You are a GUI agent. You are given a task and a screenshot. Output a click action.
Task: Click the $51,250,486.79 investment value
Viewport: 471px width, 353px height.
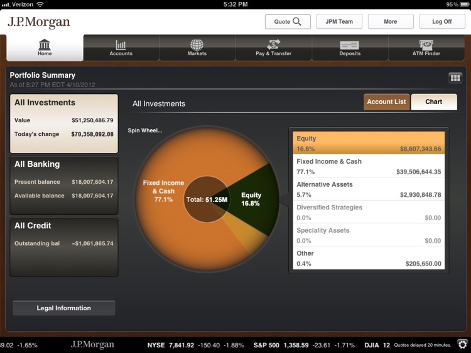pyautogui.click(x=92, y=120)
